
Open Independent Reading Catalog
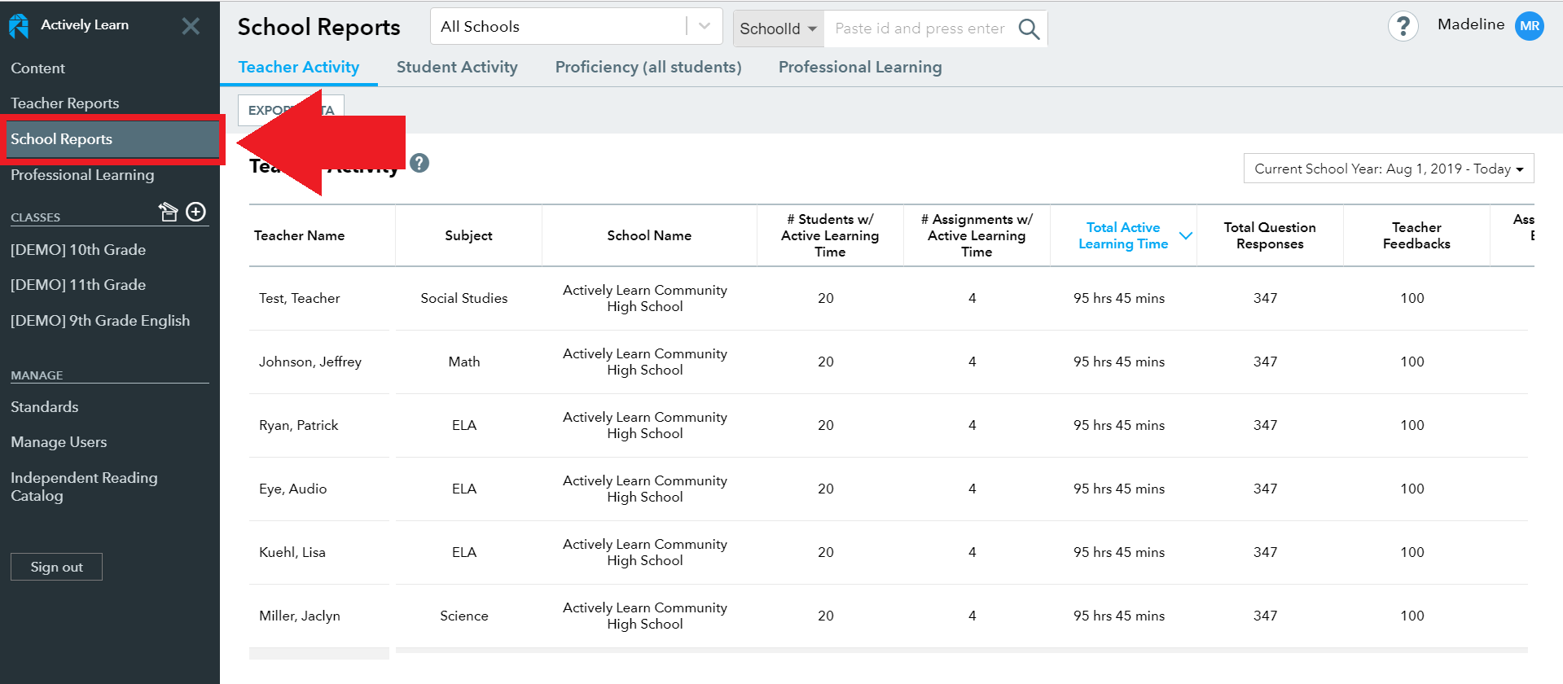click(x=84, y=487)
